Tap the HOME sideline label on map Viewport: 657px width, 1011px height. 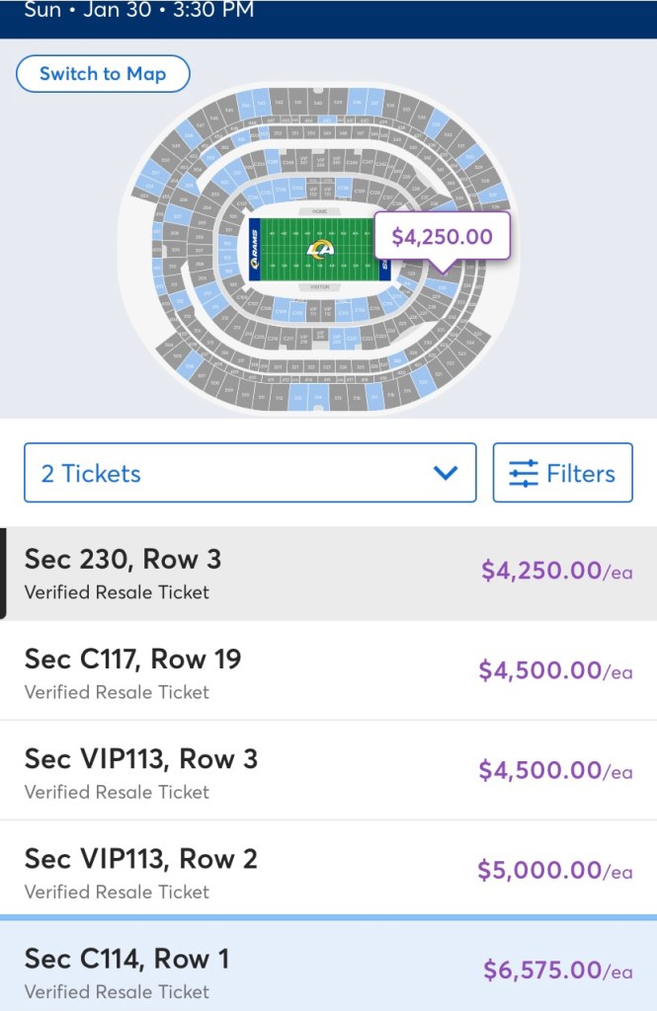(318, 211)
